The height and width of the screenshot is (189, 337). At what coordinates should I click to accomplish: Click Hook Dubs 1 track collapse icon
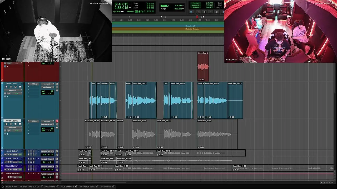tap(2, 151)
